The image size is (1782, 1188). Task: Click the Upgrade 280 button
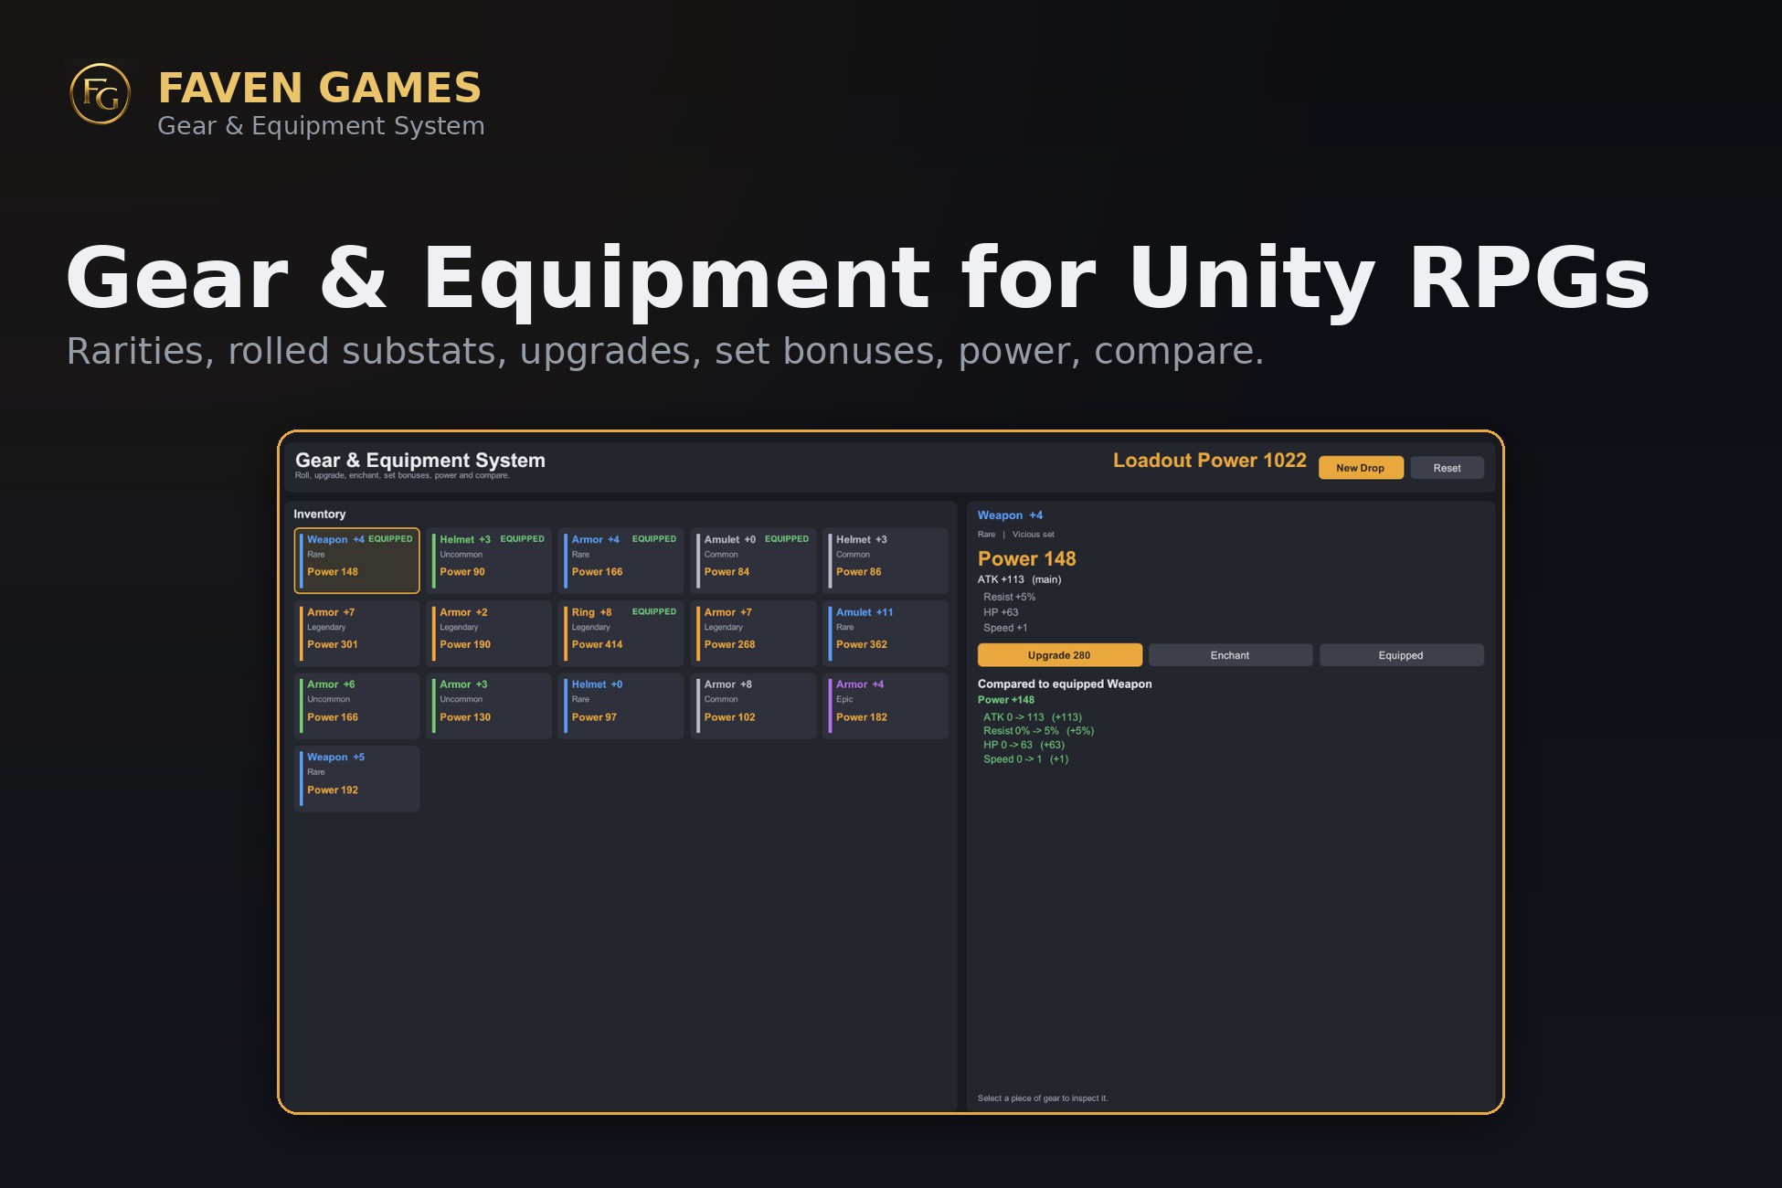click(1059, 655)
